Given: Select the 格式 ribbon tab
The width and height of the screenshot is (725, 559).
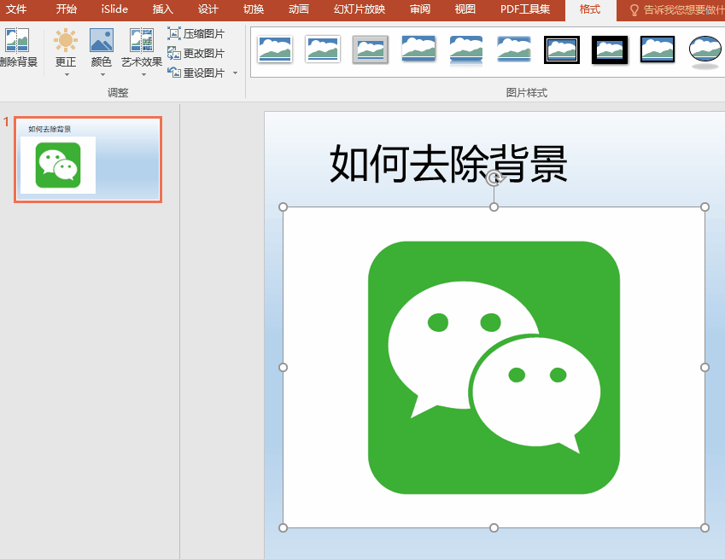Looking at the screenshot, I should click(590, 9).
